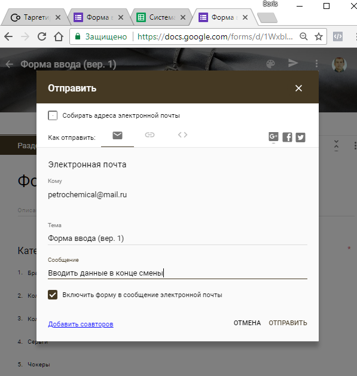Image resolution: width=357 pixels, height=376 pixels.
Task: Share form via Twitter icon
Action: pos(300,137)
